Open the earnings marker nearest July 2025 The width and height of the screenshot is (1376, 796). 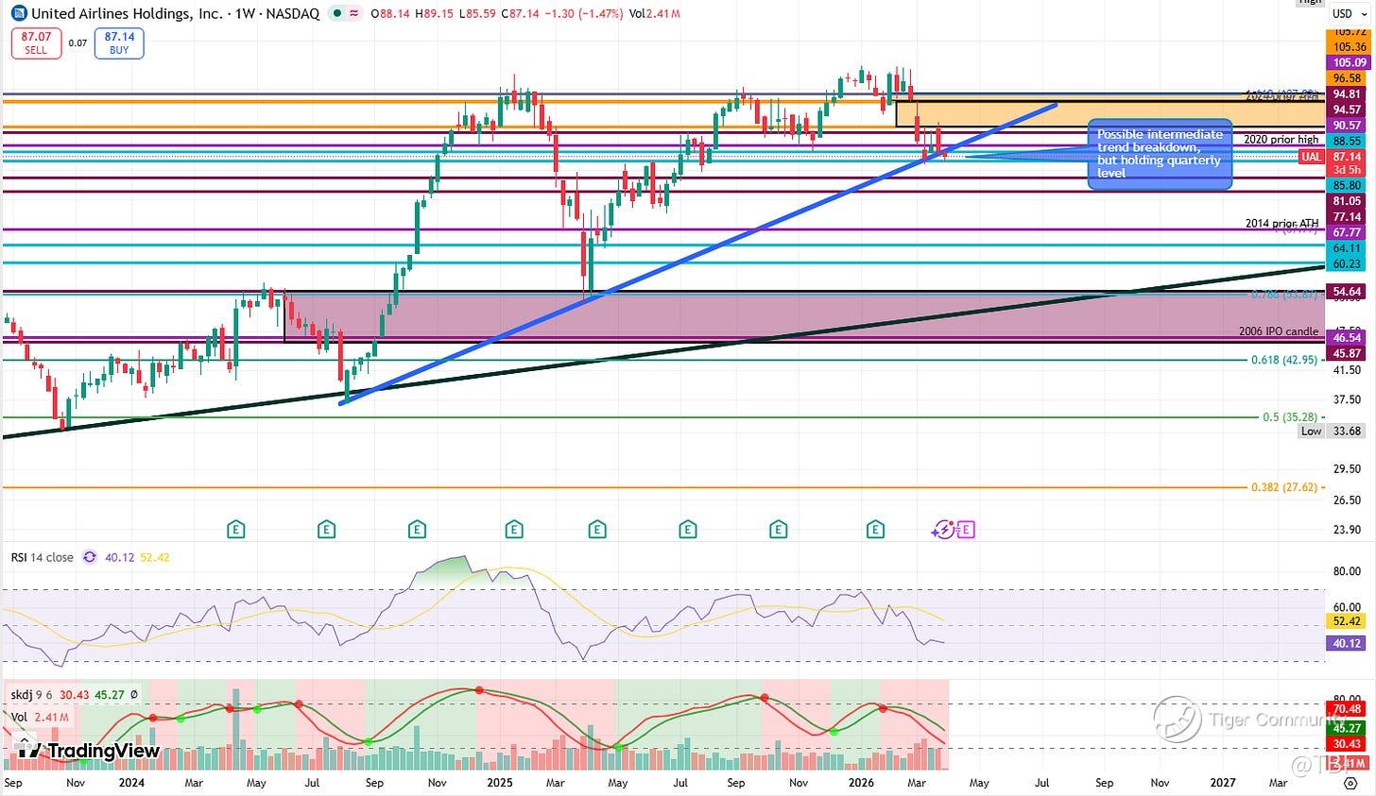[688, 530]
